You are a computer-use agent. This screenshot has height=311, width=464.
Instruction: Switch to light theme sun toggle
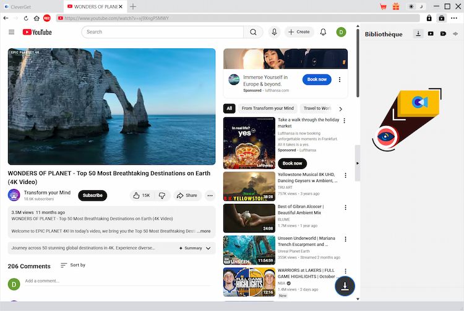tap(411, 6)
